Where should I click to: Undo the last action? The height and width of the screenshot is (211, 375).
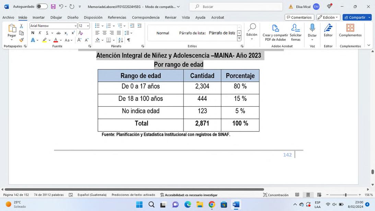tap(61, 7)
